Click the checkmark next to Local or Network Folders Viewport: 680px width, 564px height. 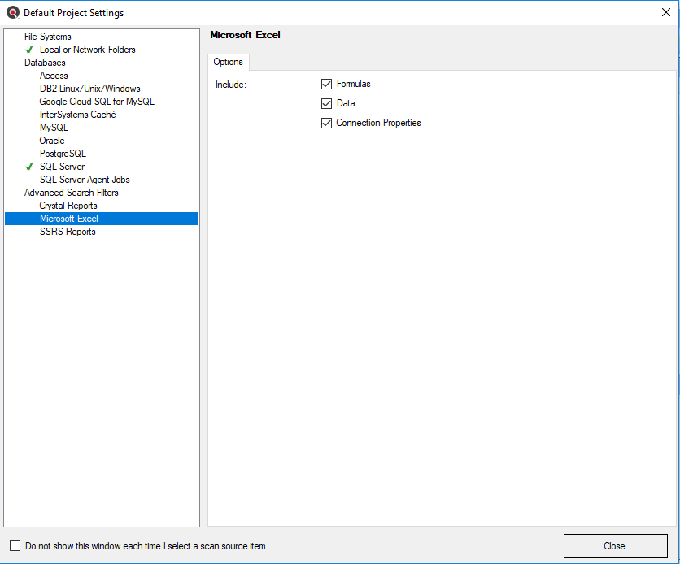tap(29, 50)
